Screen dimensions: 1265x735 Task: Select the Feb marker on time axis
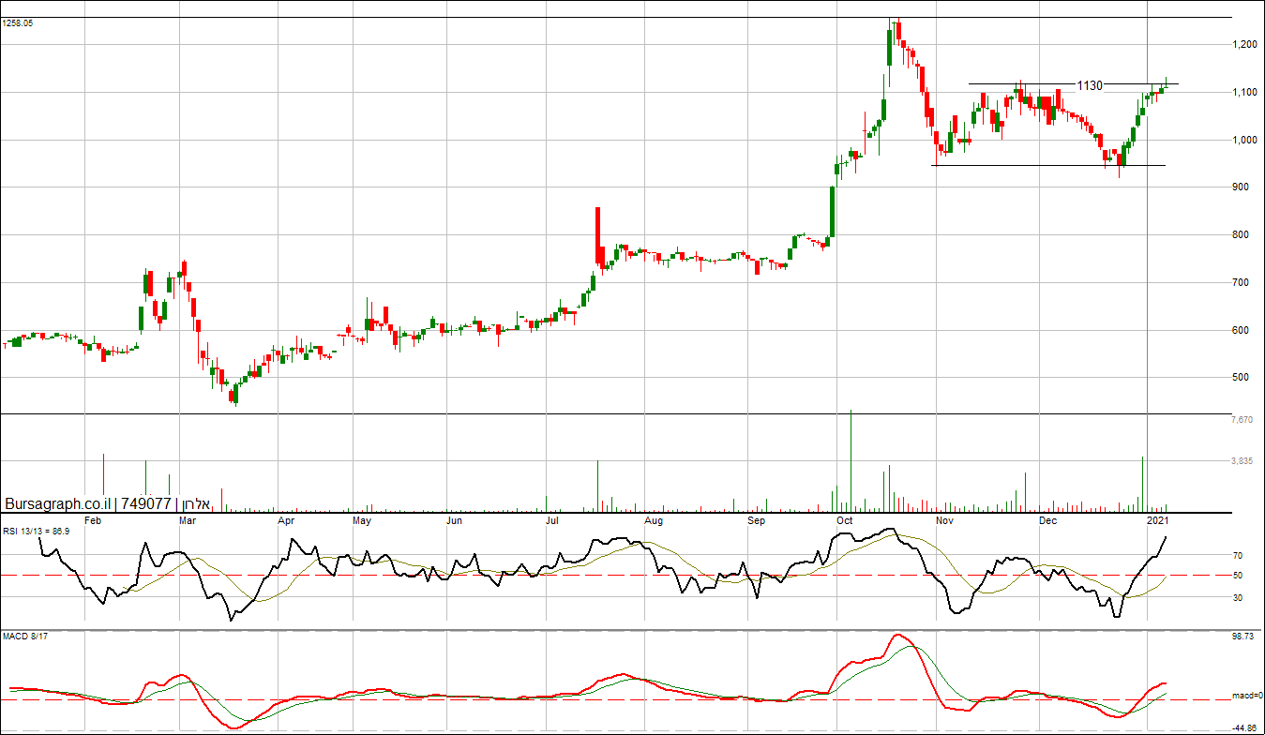(x=93, y=519)
